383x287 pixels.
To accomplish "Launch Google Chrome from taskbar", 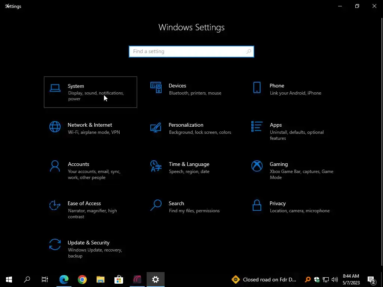I will [82, 280].
